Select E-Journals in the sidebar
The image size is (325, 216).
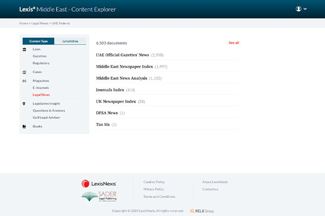pyautogui.click(x=40, y=88)
